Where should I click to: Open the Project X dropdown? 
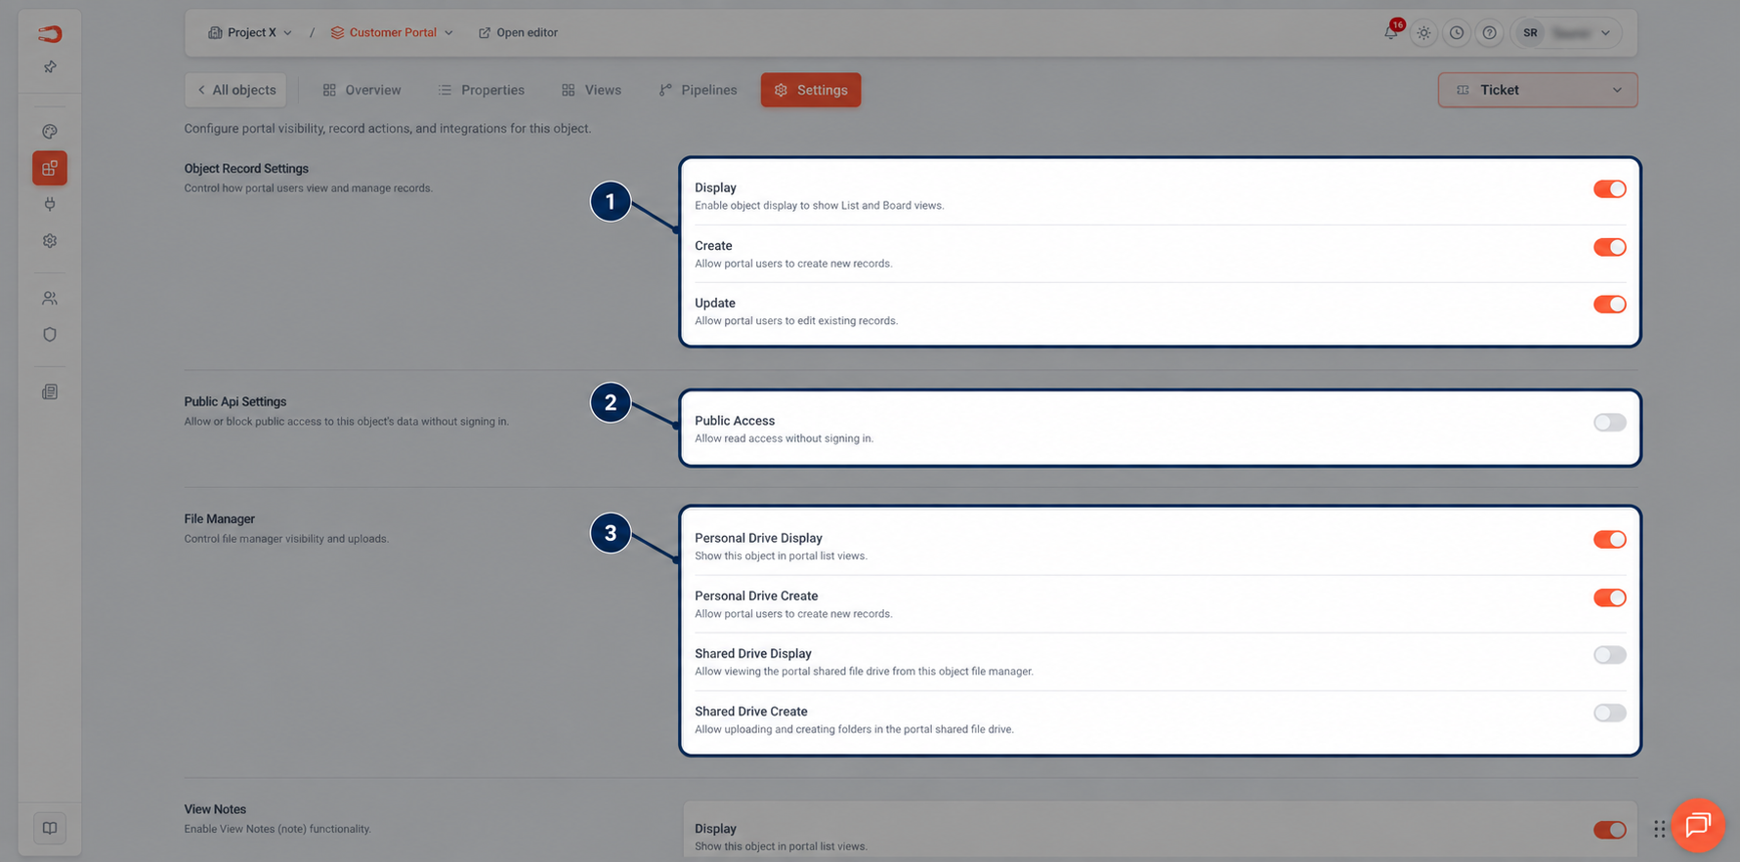(250, 32)
